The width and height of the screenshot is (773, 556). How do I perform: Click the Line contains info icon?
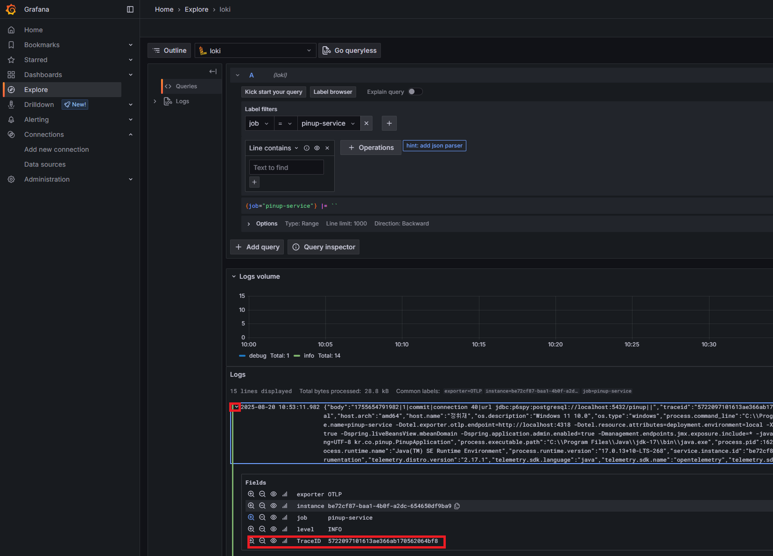pyautogui.click(x=307, y=148)
